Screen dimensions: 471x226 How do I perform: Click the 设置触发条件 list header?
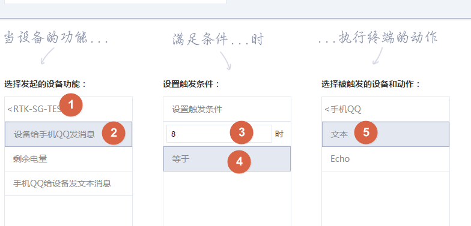coord(227,109)
